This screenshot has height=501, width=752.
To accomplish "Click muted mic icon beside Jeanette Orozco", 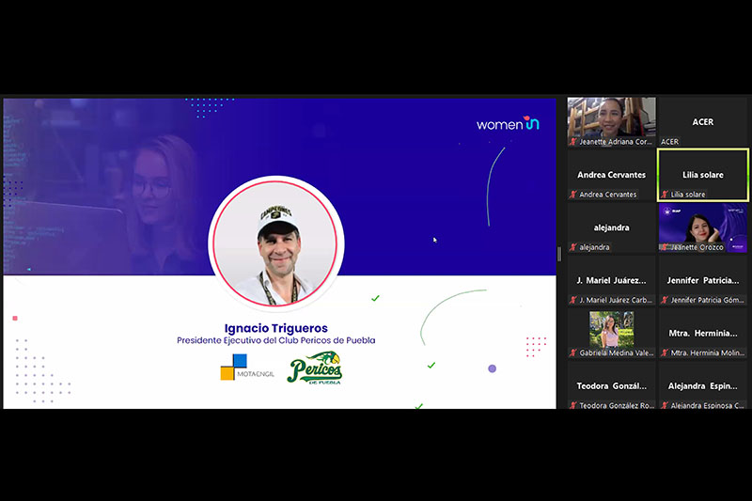I will click(x=665, y=247).
